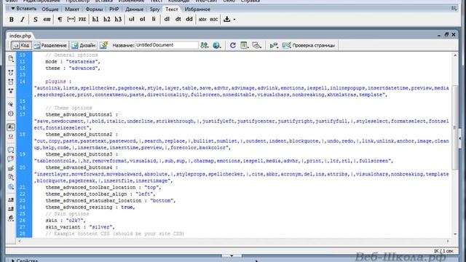Toggle the Дизайн design view button
This screenshot has height=262, width=466.
84,45
